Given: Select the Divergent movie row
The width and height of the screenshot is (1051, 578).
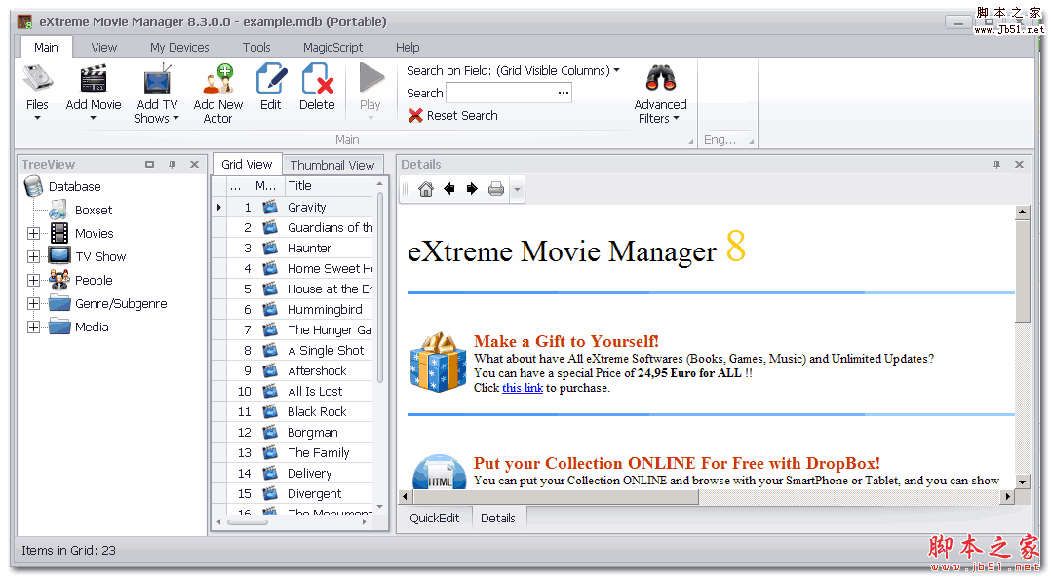Looking at the screenshot, I should click(x=299, y=494).
